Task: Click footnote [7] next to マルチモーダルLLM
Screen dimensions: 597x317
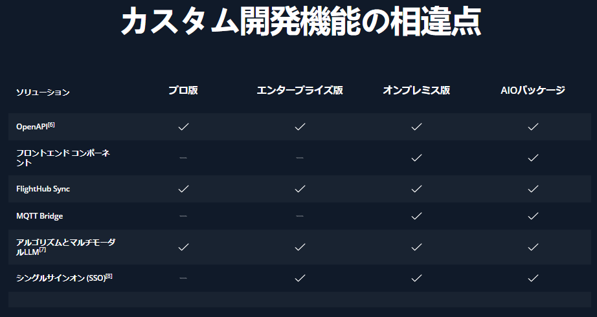Action: tap(42, 250)
